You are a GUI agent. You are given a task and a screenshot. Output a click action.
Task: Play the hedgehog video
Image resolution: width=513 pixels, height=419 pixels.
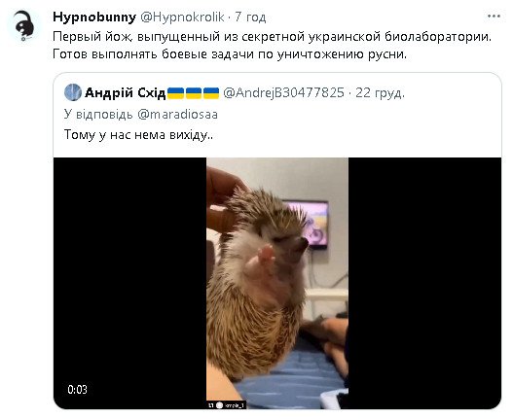277,283
